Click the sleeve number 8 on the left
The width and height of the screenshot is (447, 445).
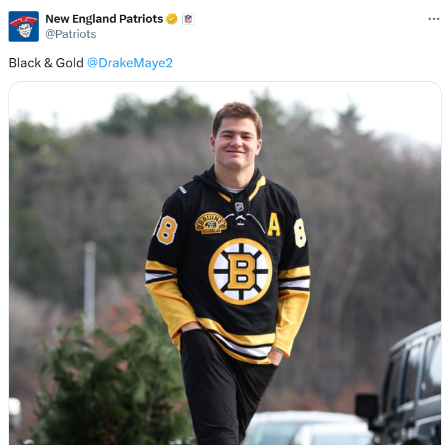[x=166, y=230]
